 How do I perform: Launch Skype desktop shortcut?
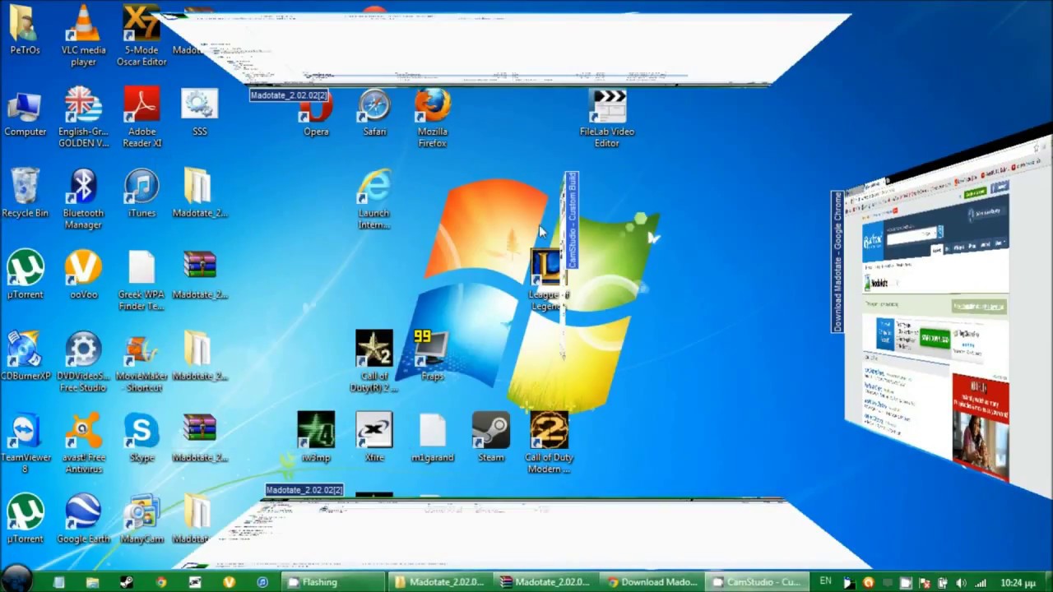[x=141, y=437]
